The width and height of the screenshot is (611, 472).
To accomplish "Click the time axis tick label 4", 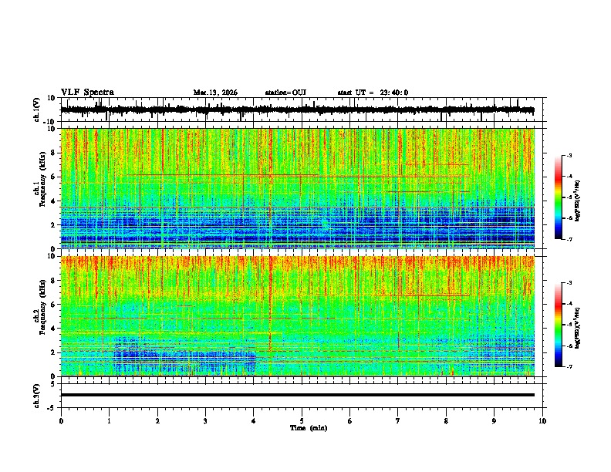I will pyautogui.click(x=254, y=421).
